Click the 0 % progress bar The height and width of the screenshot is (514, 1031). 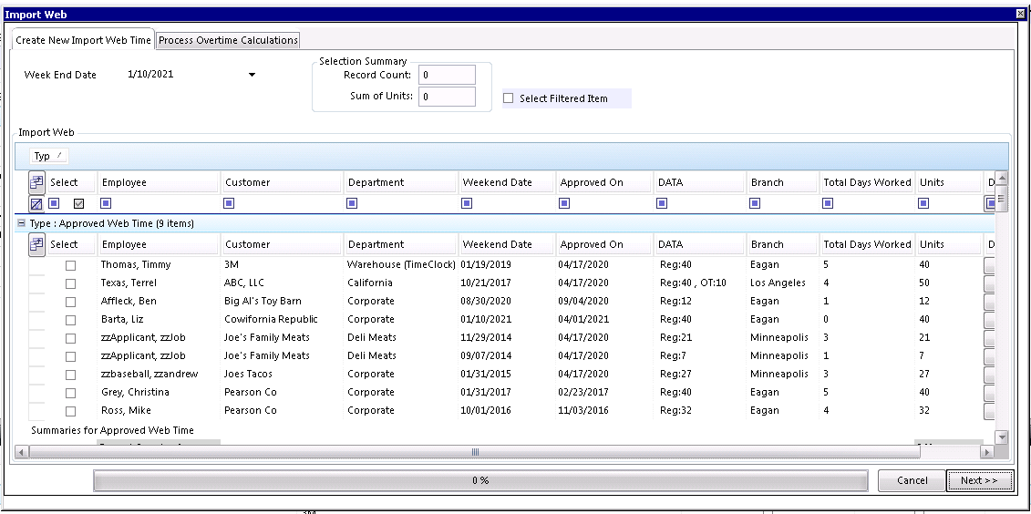(x=480, y=480)
